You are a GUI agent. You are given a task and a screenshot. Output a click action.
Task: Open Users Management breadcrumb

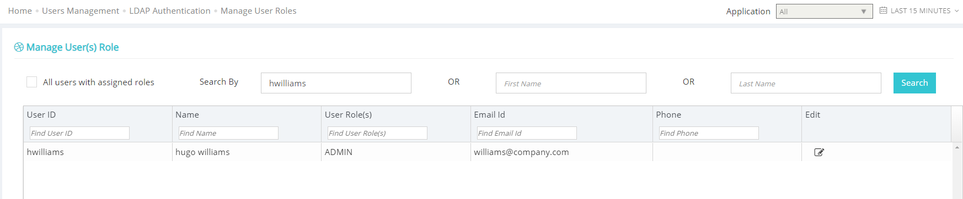click(x=81, y=11)
